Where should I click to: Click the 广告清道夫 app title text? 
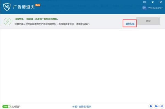click(x=24, y=7)
